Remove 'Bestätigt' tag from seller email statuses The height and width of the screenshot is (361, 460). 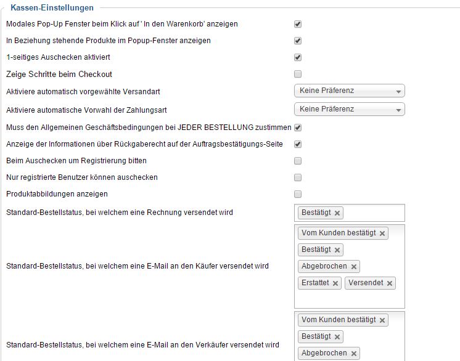[337, 337]
